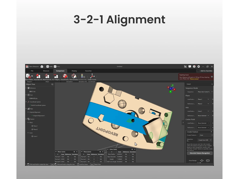239x179 pixels.
Task: Click the Renew License link
Action: pos(194,79)
